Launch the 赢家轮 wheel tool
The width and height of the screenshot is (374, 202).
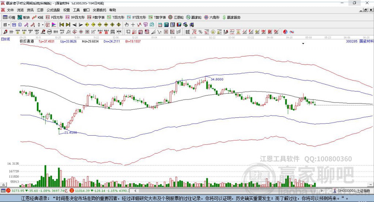[194, 18]
